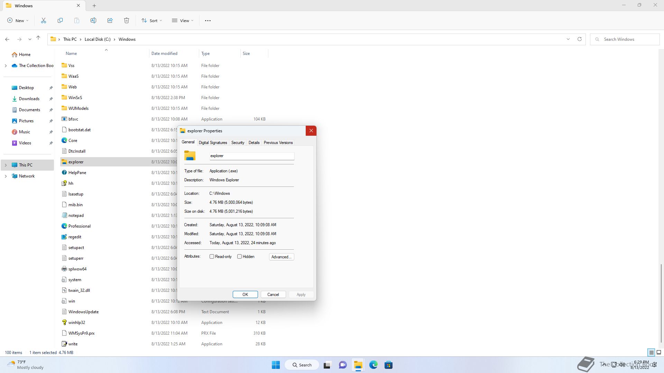Expand The Collection Book tree node

[x=6, y=66]
